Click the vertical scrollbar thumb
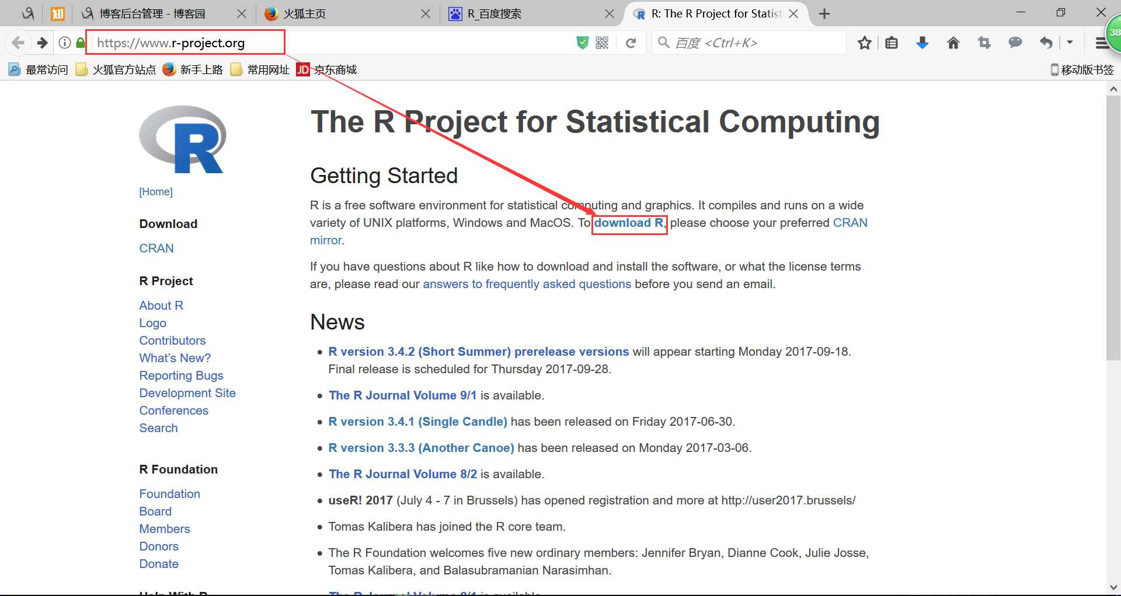Image resolution: width=1121 pixels, height=596 pixels. (1113, 227)
